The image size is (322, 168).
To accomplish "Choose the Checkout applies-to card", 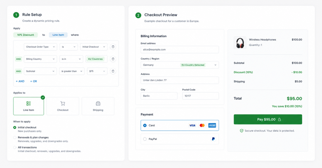I will coord(63,106).
